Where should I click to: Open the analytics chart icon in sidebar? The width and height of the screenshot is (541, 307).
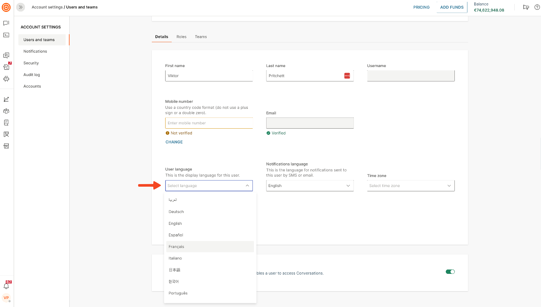coord(6,99)
